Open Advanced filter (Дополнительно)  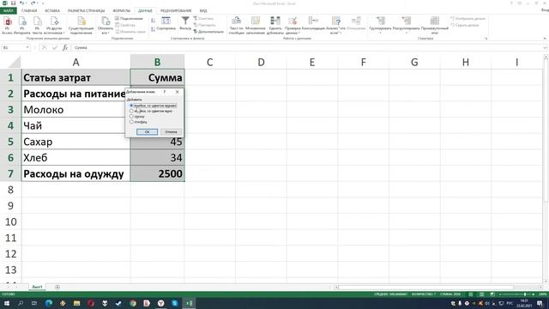(x=208, y=32)
